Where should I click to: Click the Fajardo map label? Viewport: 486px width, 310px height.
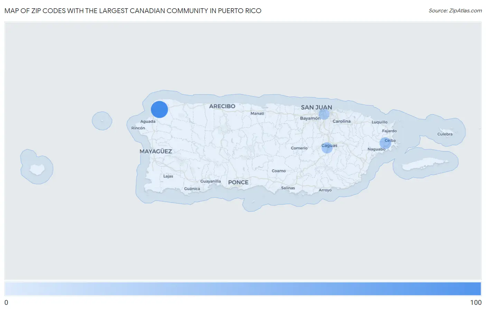(x=389, y=131)
